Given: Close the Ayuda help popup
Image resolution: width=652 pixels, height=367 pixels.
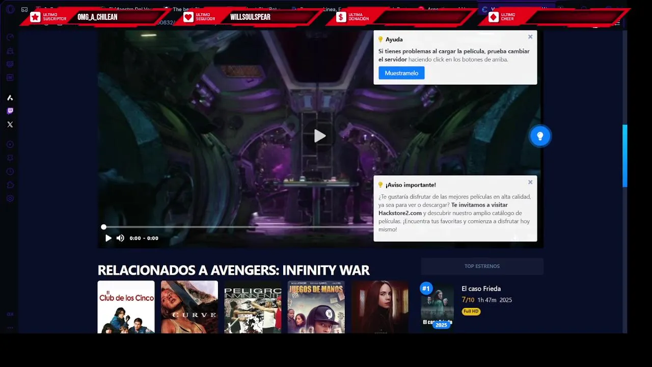Looking at the screenshot, I should click(530, 37).
